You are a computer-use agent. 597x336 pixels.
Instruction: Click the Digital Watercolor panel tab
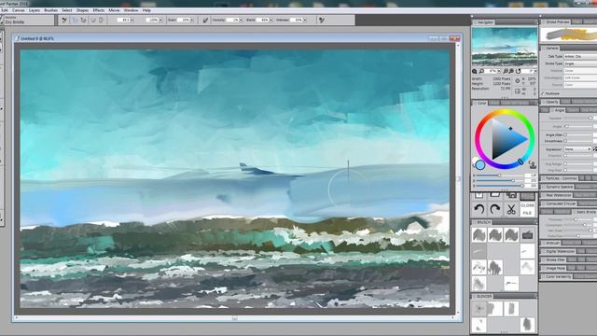pyautogui.click(x=560, y=251)
